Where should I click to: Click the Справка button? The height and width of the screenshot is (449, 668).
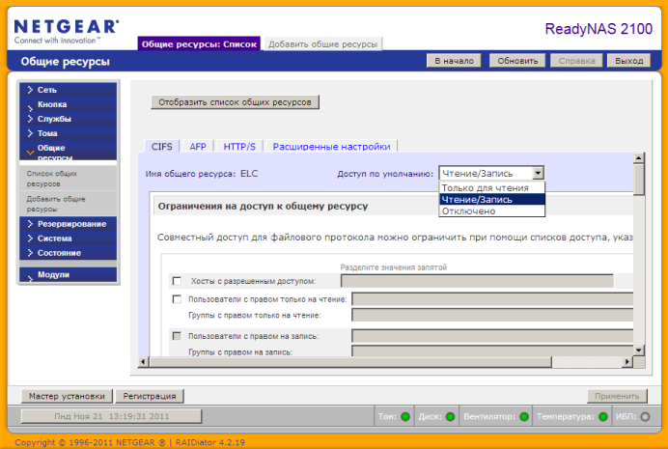pos(577,61)
